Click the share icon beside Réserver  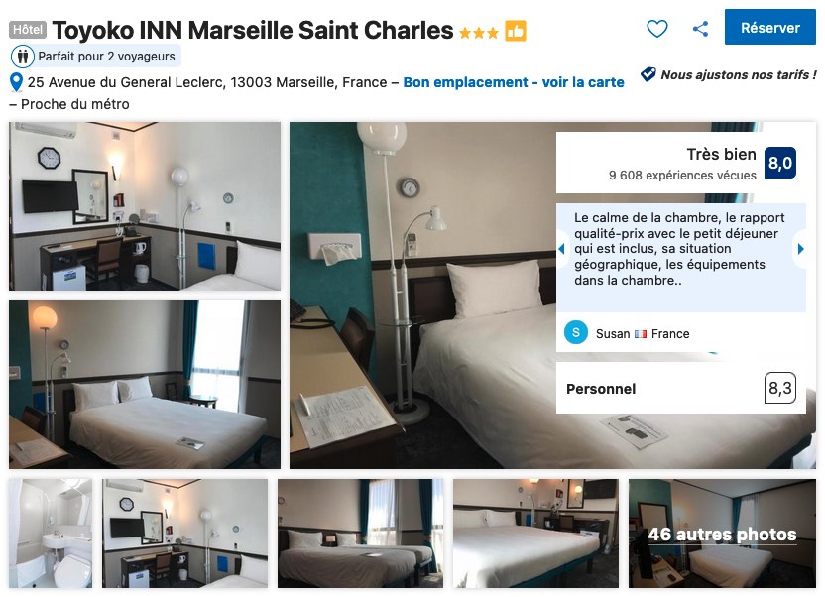[700, 29]
